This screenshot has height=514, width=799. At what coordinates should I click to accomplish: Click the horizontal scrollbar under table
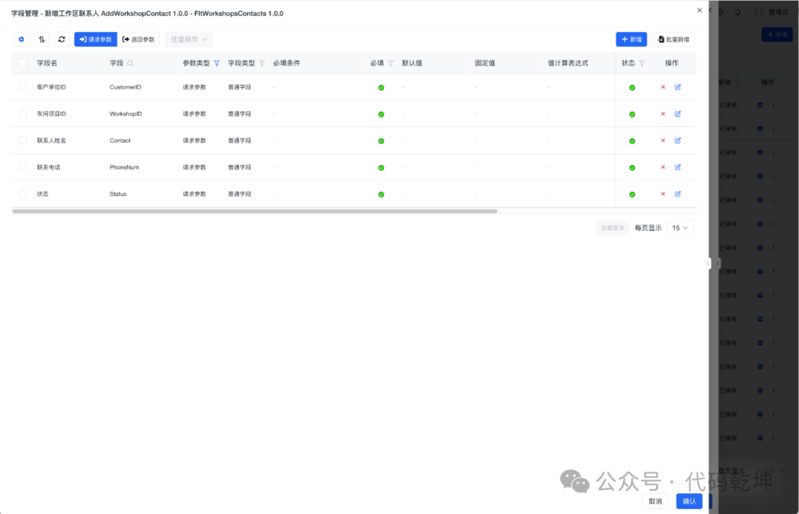click(x=254, y=211)
